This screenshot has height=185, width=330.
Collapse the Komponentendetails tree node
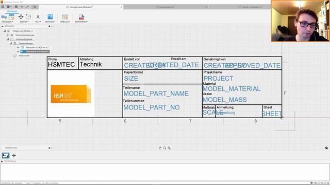[x=8, y=39]
